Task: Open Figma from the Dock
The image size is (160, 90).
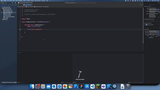Action: [x=81, y=86]
